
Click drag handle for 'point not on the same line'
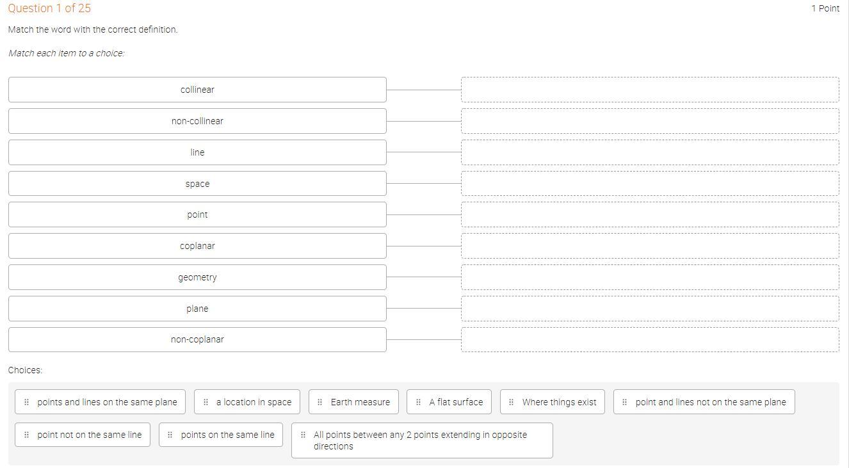pos(26,435)
